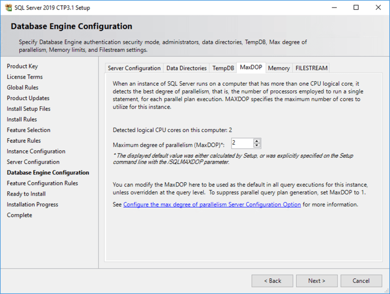Select Product Key step in sidebar
This screenshot has height=294, width=390.
coord(22,66)
